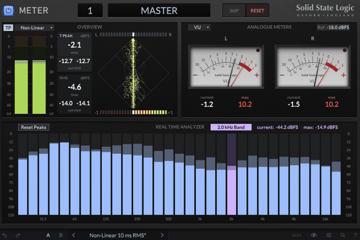360x240 pixels.
Task: Click the T PEAK max value -2.1
Action: coord(75,45)
